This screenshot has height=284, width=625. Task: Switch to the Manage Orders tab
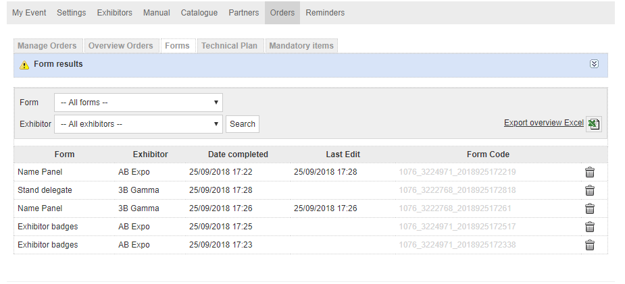(x=47, y=46)
